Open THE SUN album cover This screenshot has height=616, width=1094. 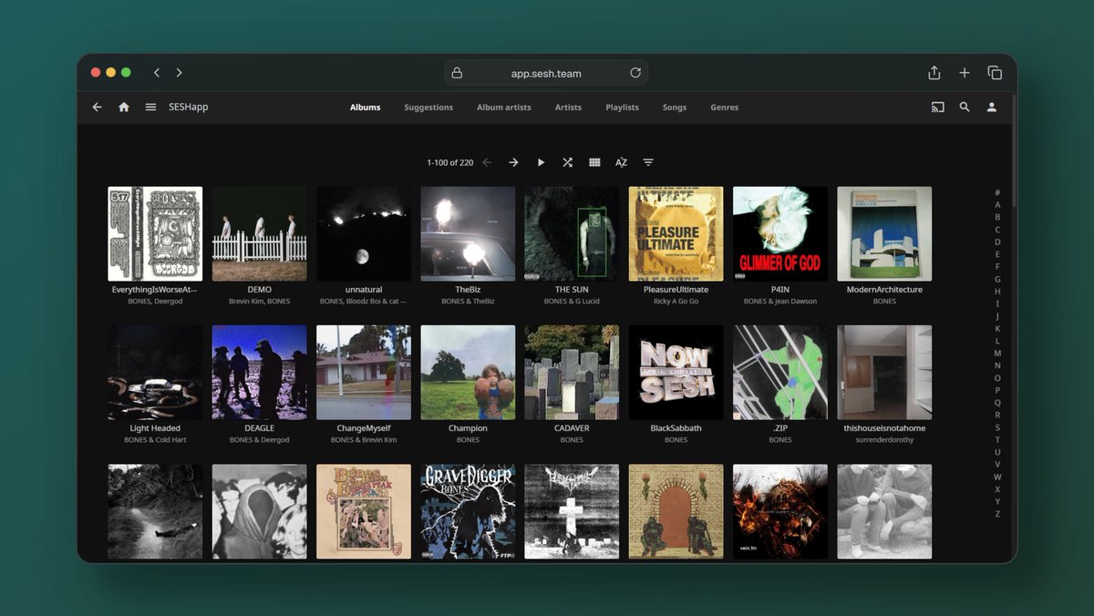[572, 233]
